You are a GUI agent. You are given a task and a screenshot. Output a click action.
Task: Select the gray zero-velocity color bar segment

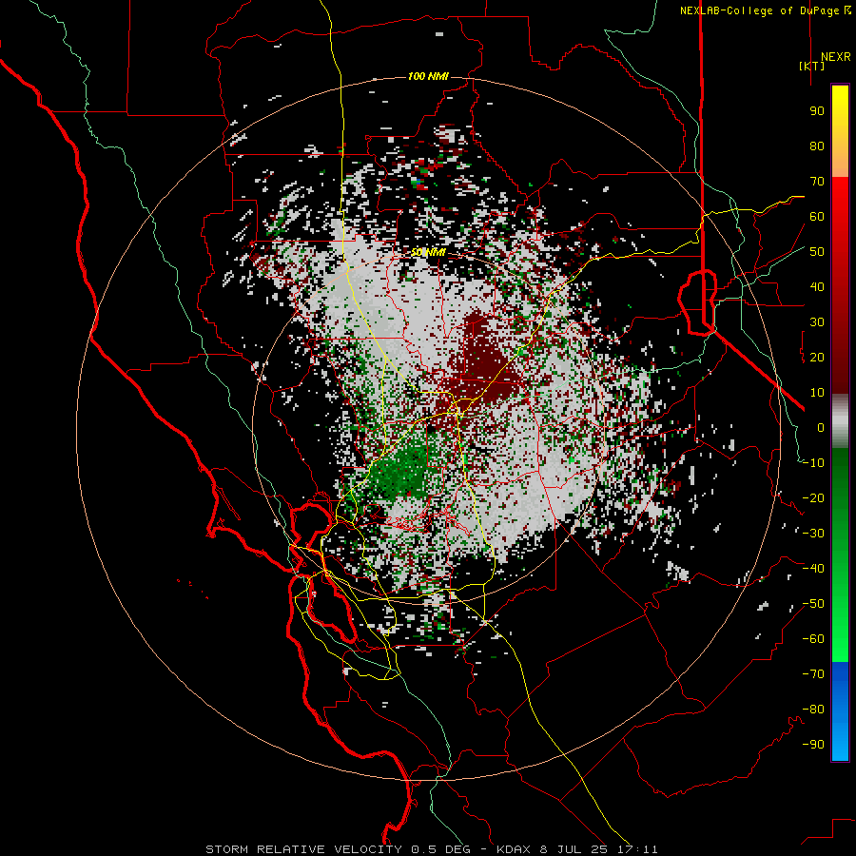click(x=840, y=420)
